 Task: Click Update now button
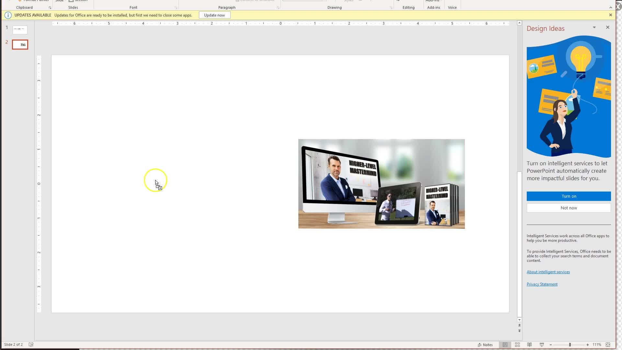click(x=214, y=15)
